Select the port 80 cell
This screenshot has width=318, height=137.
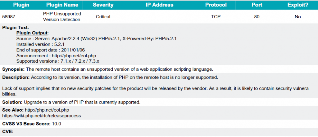pyautogui.click(x=257, y=17)
